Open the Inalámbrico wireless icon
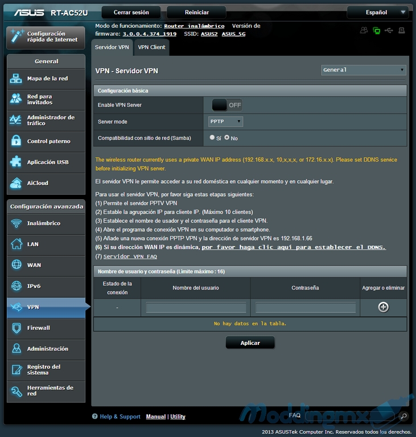This screenshot has height=437, width=416. pyautogui.click(x=16, y=223)
